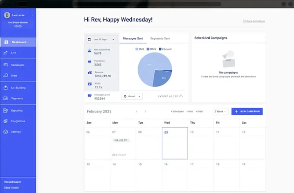Expand Hey Horse account menu arrow

coord(32,15)
